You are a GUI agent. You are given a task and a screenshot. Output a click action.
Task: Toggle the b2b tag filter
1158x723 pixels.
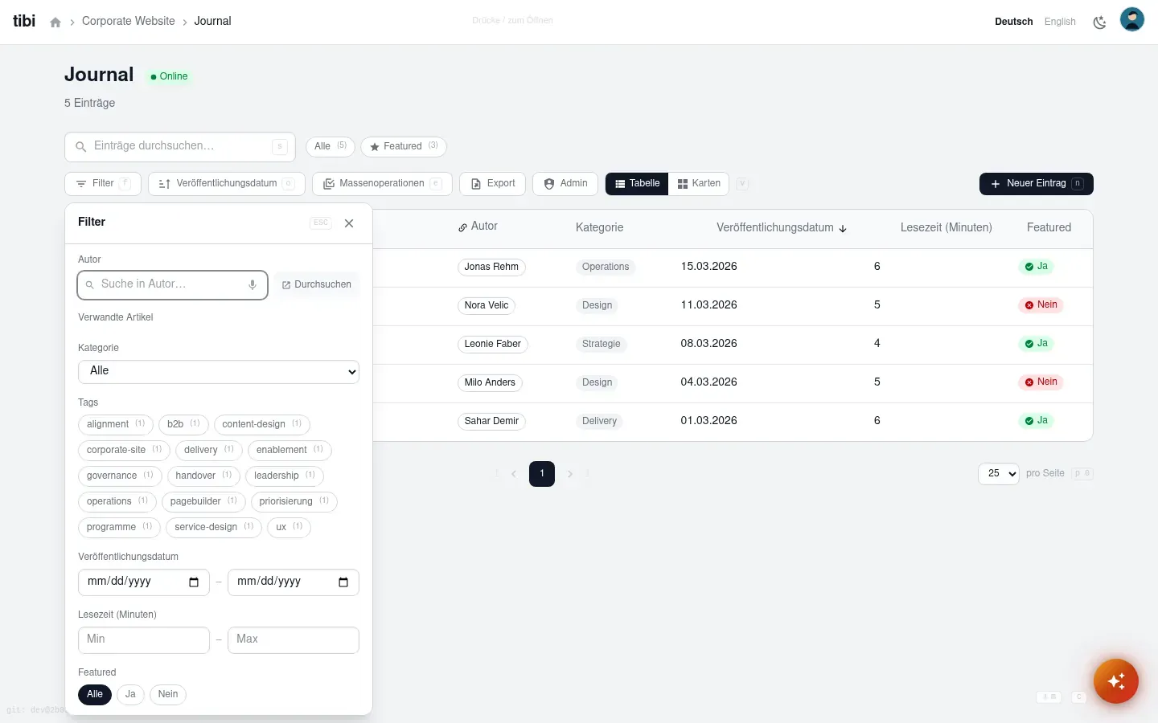(x=184, y=424)
